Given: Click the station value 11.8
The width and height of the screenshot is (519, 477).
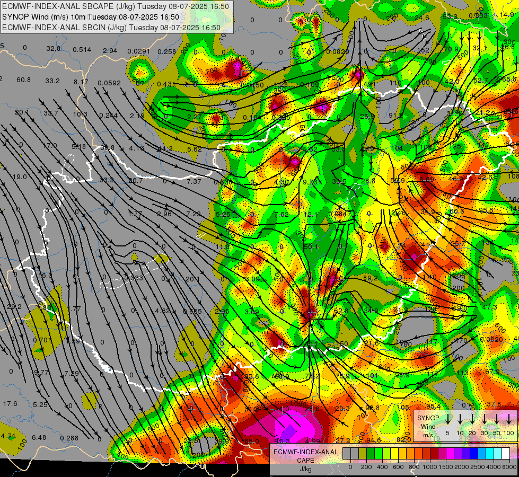Looking at the screenshot, I should (x=223, y=246).
